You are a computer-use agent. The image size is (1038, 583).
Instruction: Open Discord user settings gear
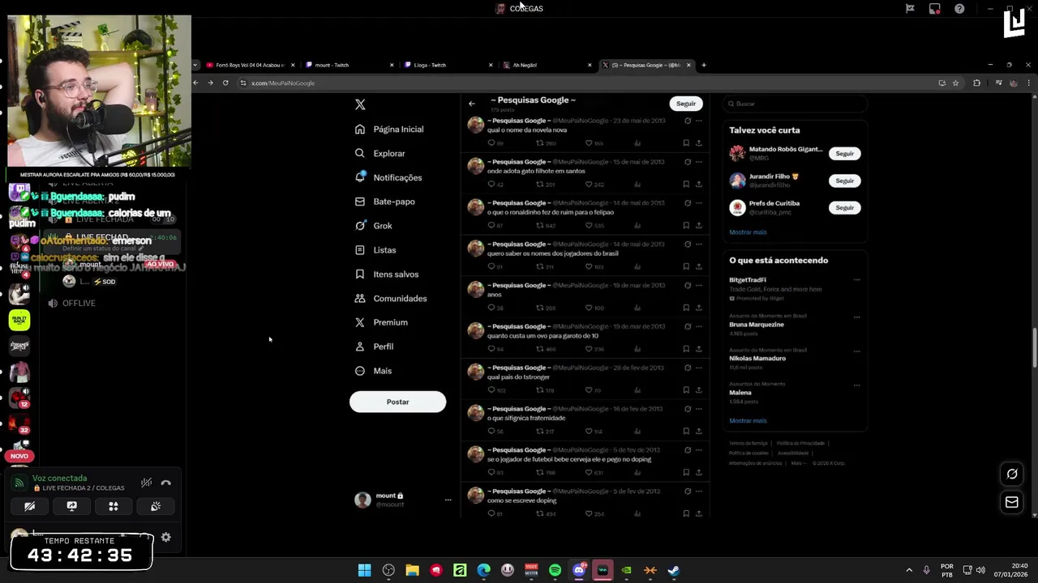point(166,537)
